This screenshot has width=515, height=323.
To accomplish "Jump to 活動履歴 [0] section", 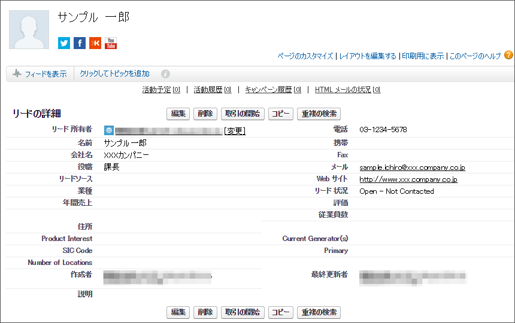I will click(213, 90).
